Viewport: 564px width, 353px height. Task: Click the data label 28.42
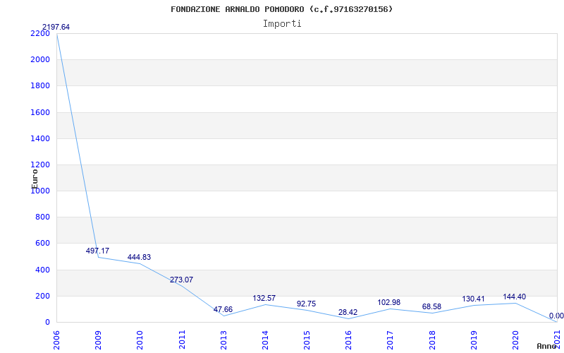[x=348, y=312]
